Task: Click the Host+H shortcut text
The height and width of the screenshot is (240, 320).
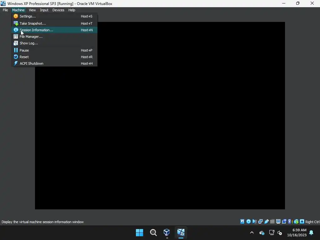Action: 87,63
